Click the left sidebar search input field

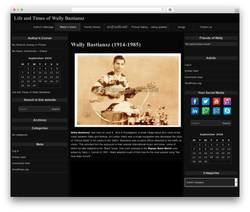coord(34,109)
